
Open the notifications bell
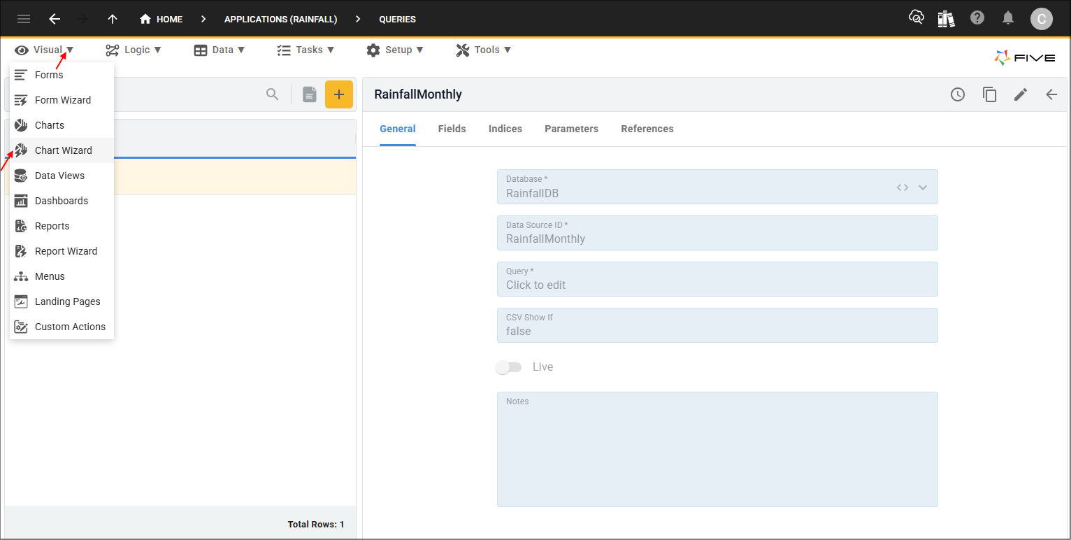click(x=1008, y=19)
